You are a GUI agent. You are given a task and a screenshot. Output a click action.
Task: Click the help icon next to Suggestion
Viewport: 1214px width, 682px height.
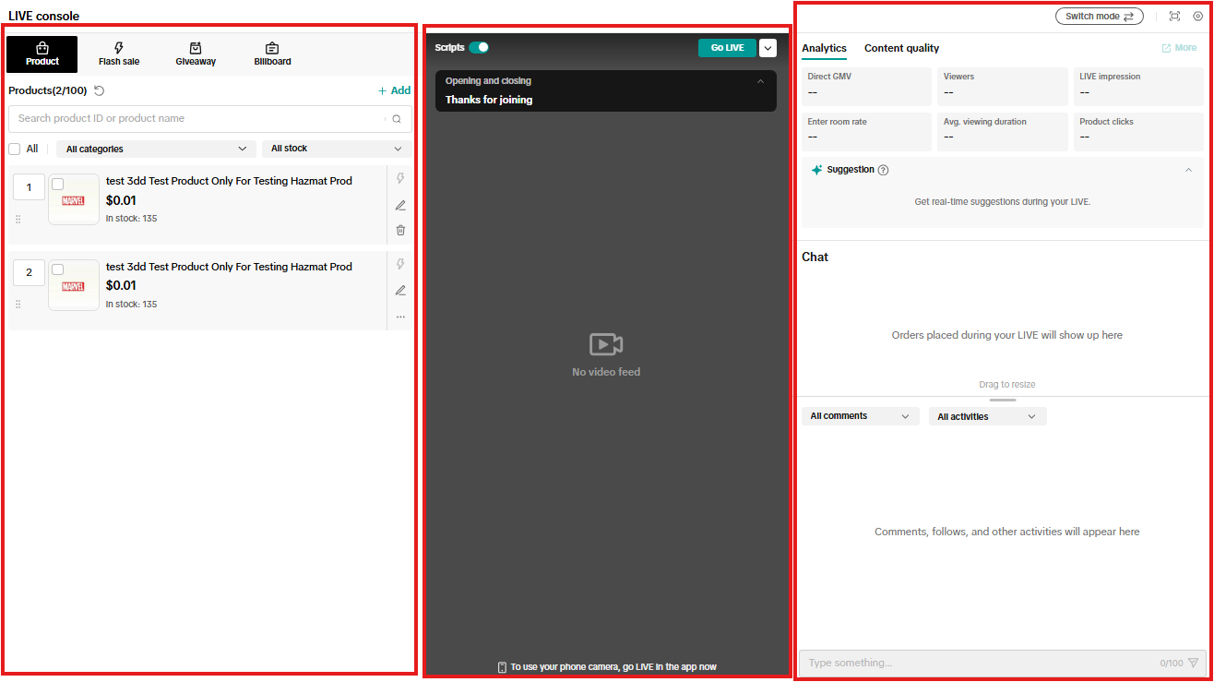point(884,170)
